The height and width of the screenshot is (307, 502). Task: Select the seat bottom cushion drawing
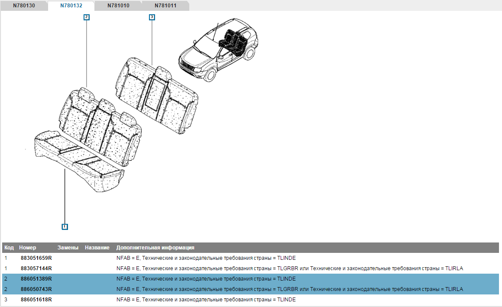(x=78, y=162)
